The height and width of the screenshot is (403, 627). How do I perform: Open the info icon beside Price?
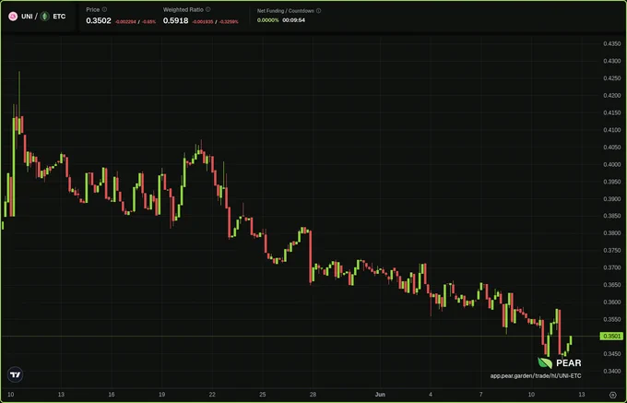click(104, 9)
